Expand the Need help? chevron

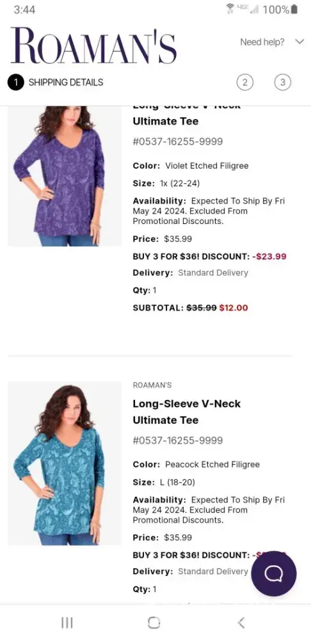[300, 42]
